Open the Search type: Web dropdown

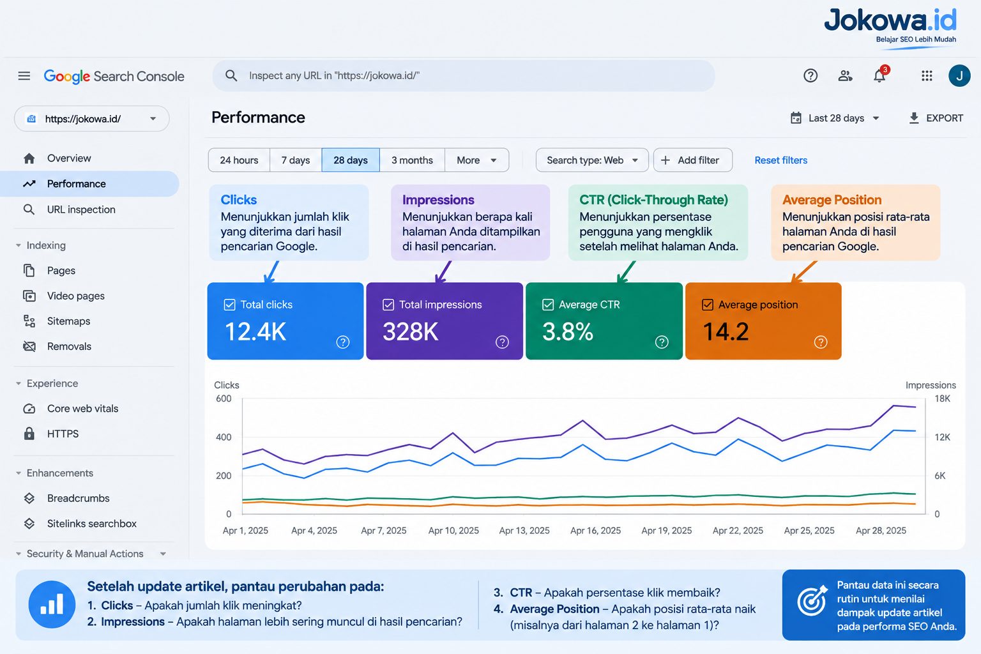point(592,160)
